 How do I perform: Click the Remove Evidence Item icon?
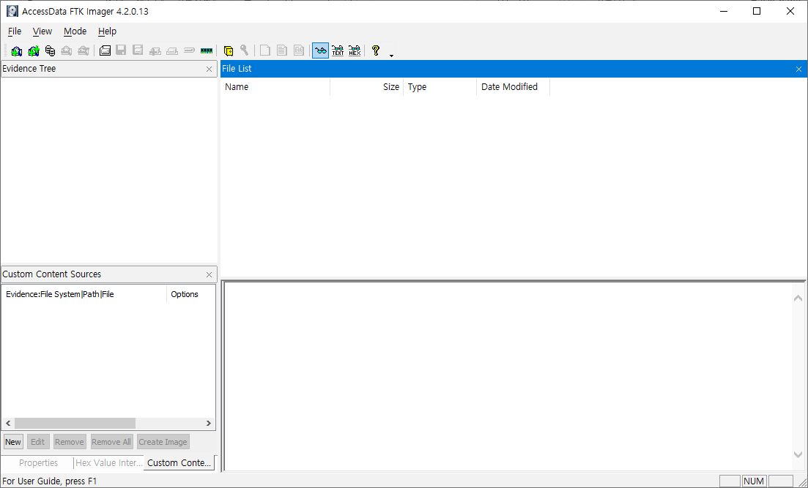[x=67, y=50]
